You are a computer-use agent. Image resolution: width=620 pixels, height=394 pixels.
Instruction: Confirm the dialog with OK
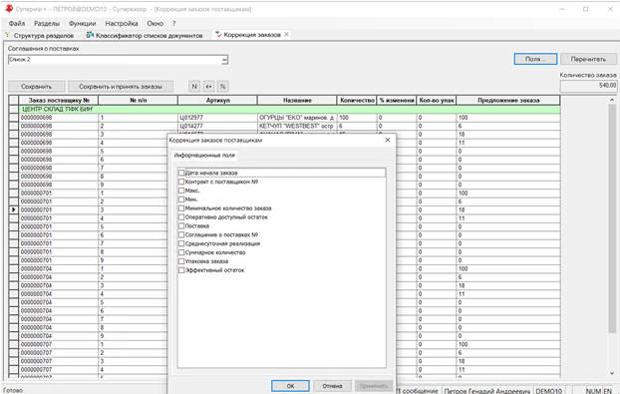[x=290, y=386]
